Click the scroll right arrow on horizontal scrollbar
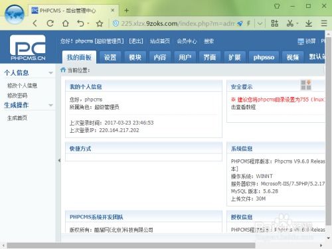Image resolution: width=332 pixels, height=249 pixels. pos(321,245)
